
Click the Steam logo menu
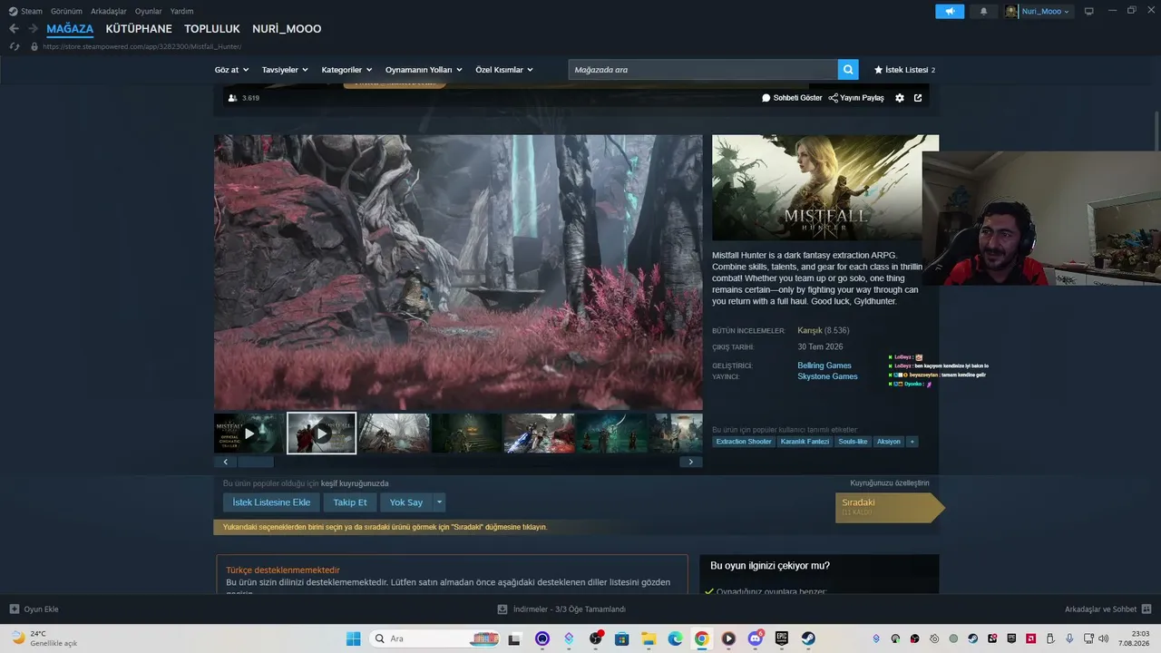[x=25, y=11]
